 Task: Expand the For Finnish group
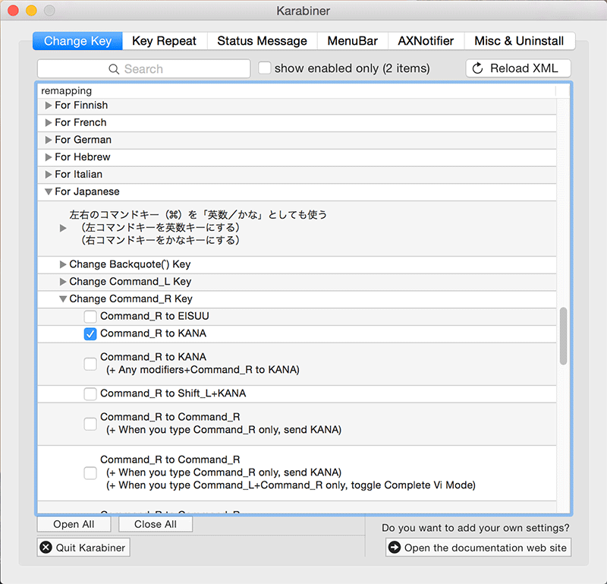[x=49, y=106]
